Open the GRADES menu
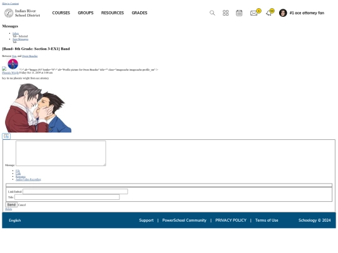Viewport: 338px width, 253px height. (x=140, y=13)
